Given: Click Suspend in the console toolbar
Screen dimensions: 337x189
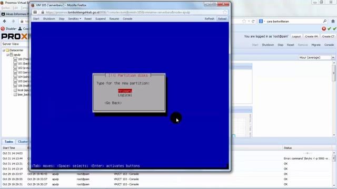Looking at the screenshot, I should [101, 19].
